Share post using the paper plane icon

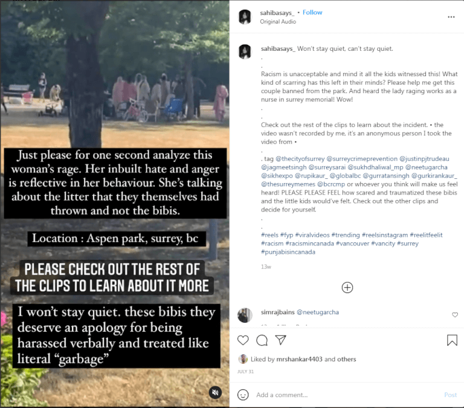tap(280, 340)
